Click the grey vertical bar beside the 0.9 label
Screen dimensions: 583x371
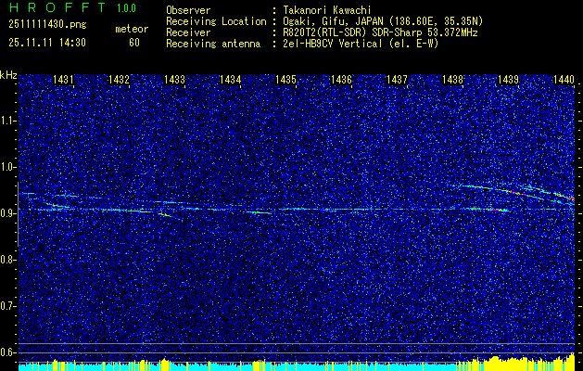(18, 214)
